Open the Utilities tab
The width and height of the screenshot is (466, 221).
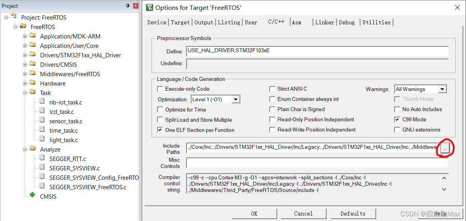point(376,22)
